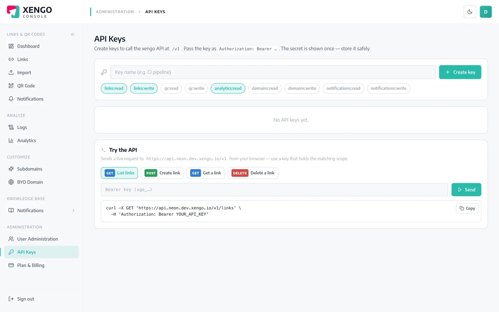
Task: Open Links page in sidebar
Action: click(x=41, y=59)
